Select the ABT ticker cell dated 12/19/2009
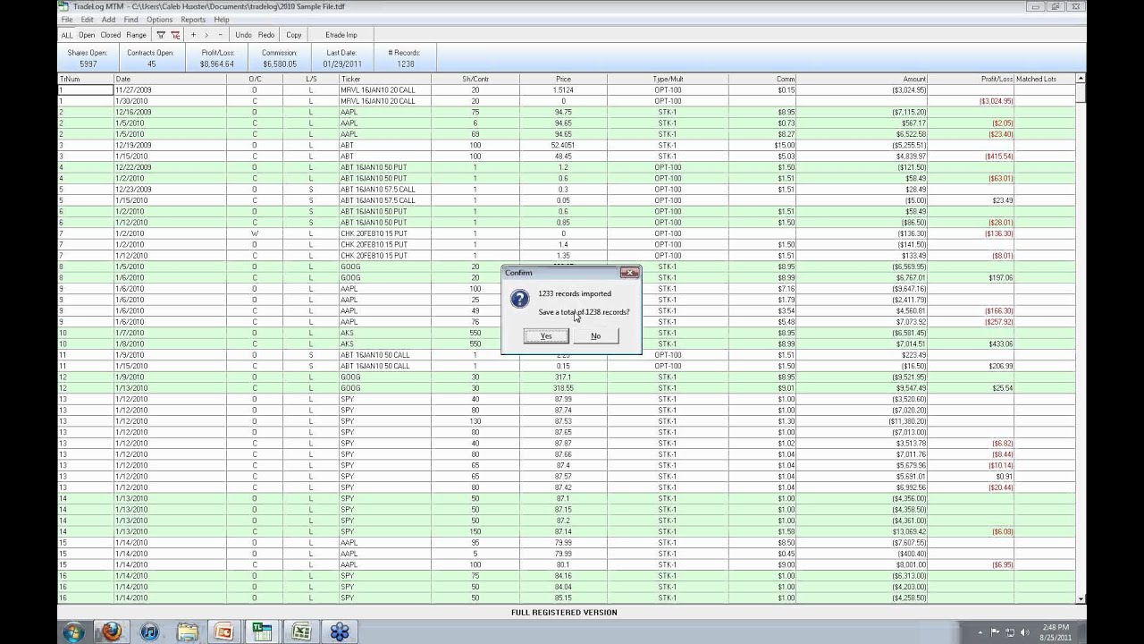 click(385, 145)
